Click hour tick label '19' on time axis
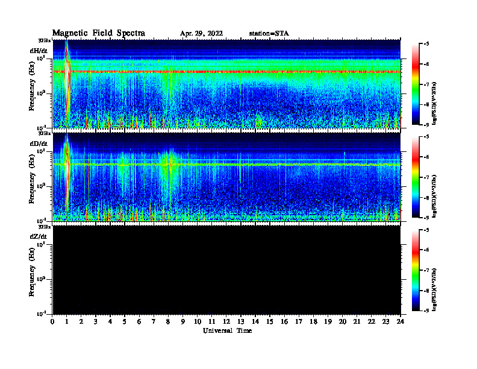This screenshot has height=369, width=477. pyautogui.click(x=328, y=322)
